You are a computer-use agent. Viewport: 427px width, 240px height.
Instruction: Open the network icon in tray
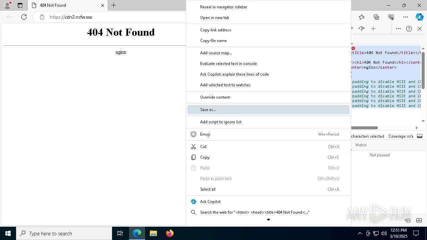tap(376, 233)
